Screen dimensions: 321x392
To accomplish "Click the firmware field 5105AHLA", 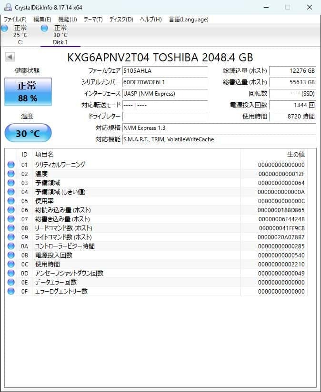I will click(x=165, y=71).
